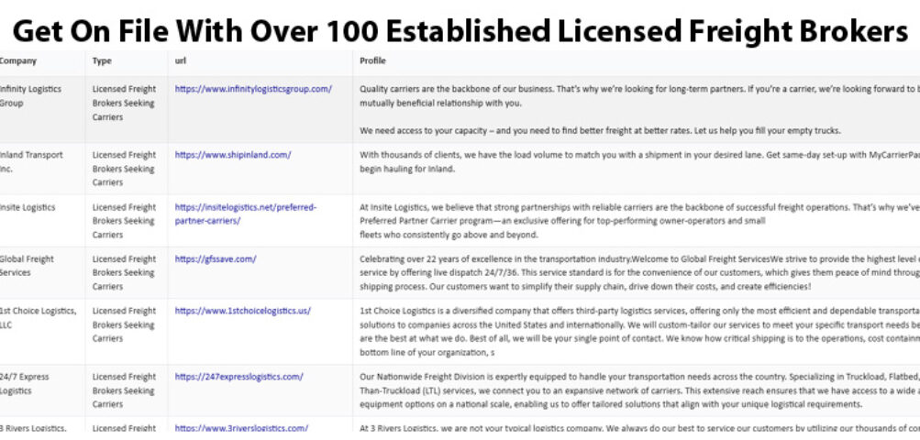This screenshot has height=440, width=920.
Task: Open the 3riverslogistics.com link
Action: click(x=241, y=428)
